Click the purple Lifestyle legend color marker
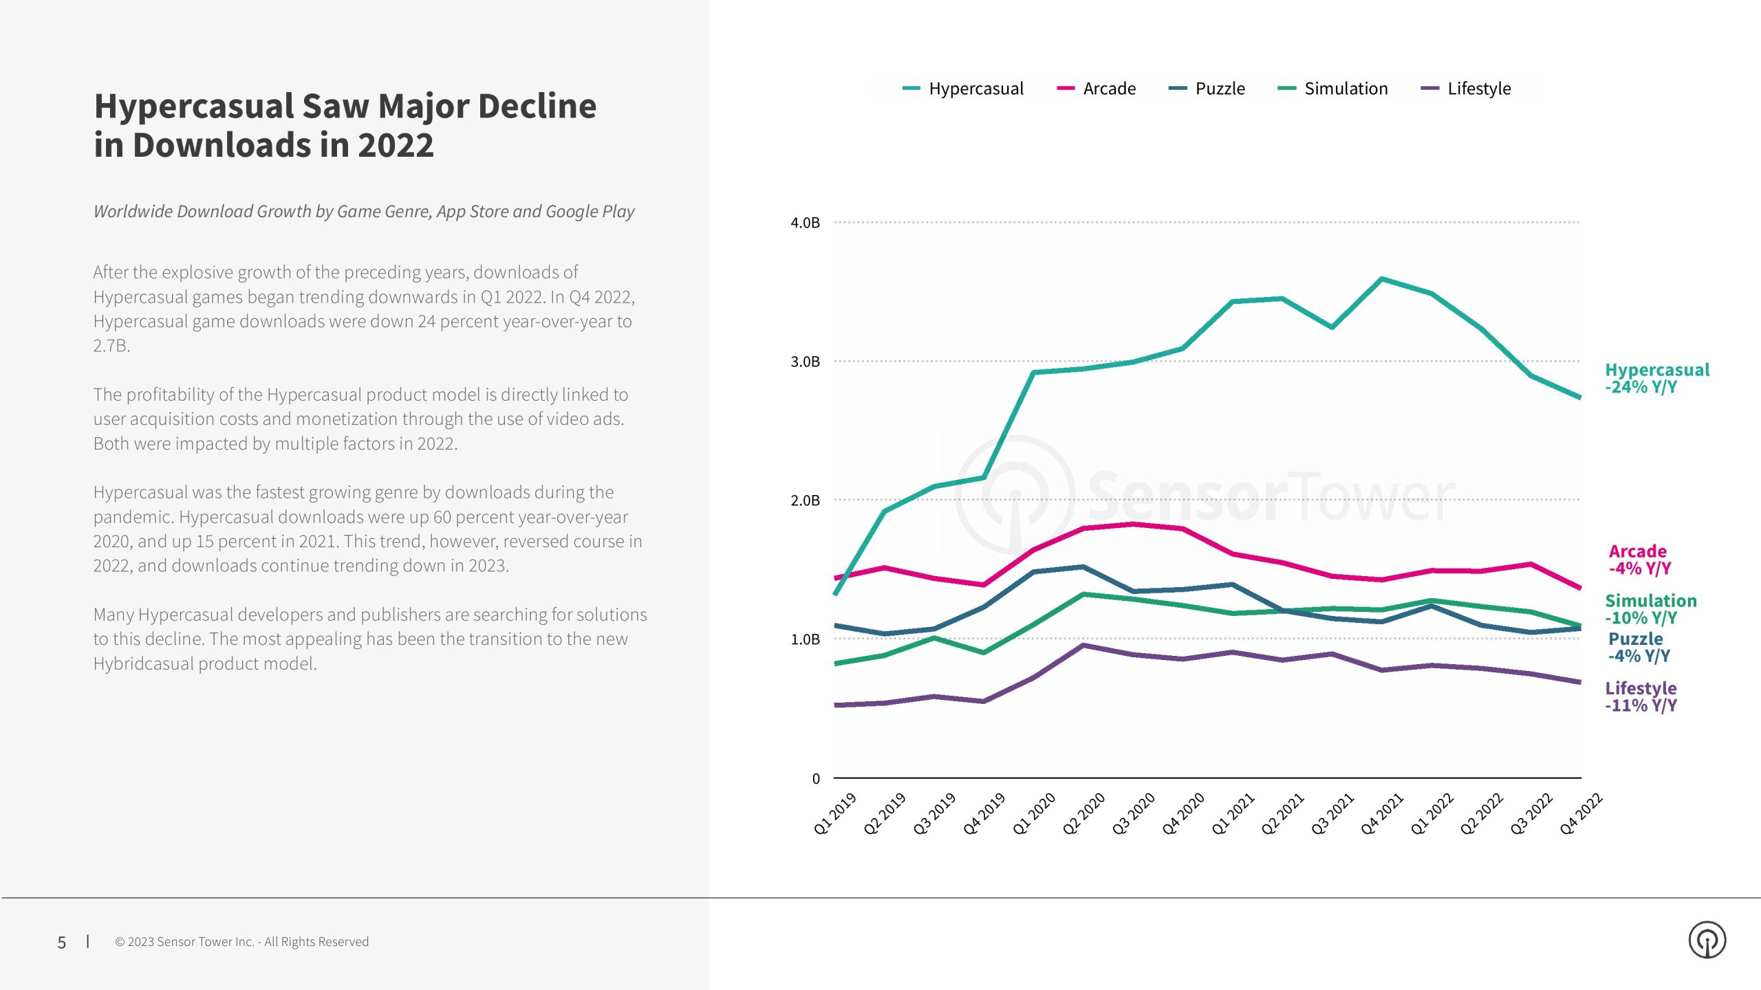This screenshot has width=1761, height=990. [1429, 89]
